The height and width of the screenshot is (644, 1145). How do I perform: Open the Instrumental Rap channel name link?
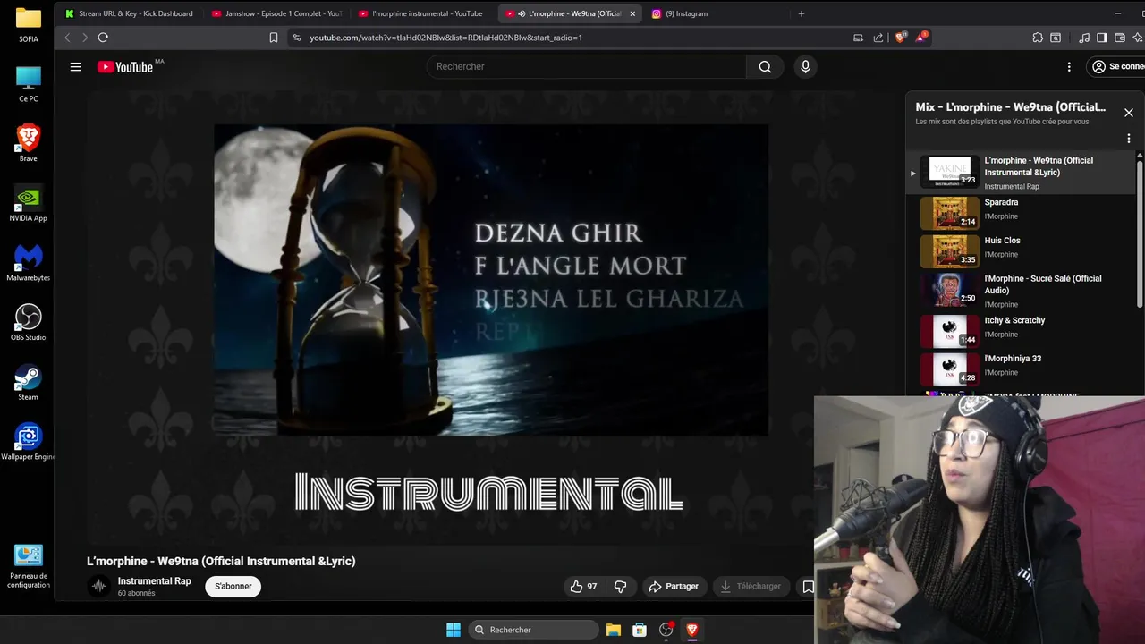click(154, 581)
